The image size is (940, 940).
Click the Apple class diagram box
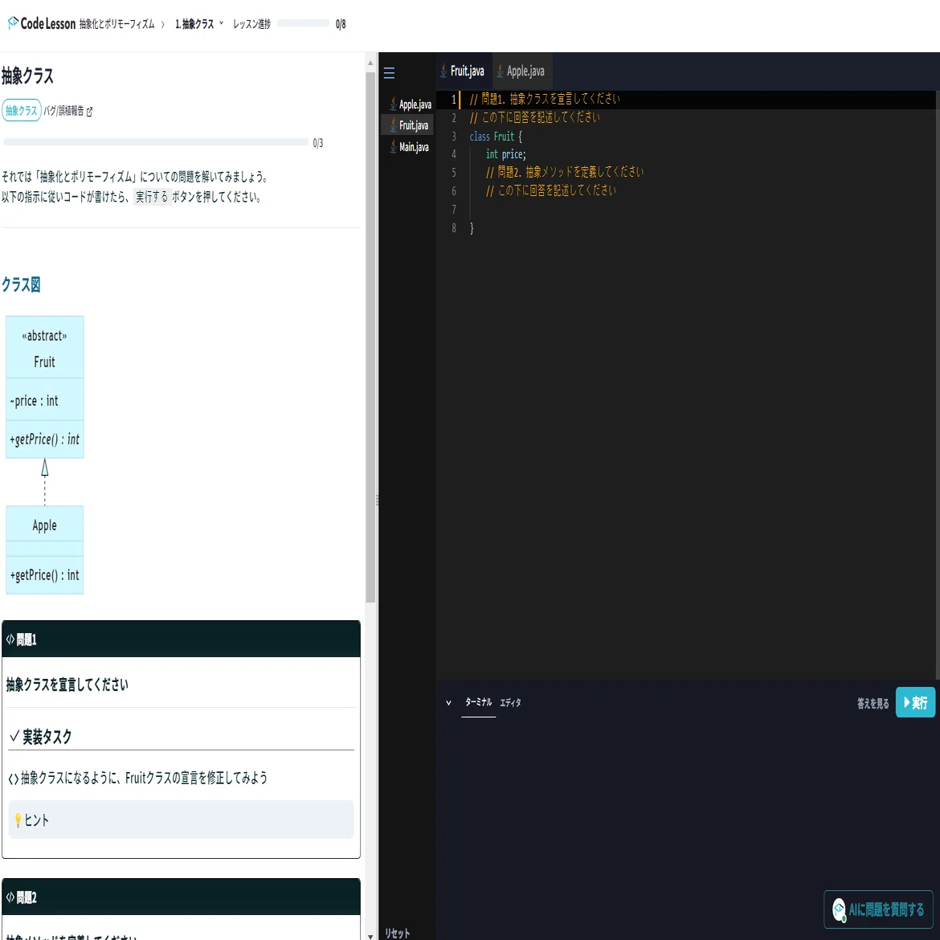[x=45, y=550]
